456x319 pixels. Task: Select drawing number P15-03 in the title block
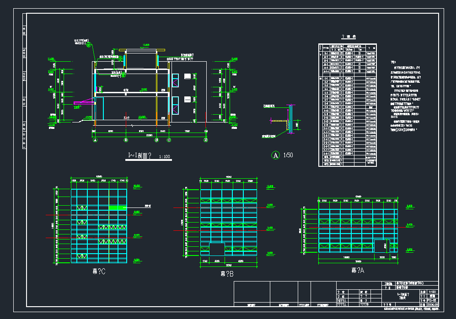click(x=432, y=300)
